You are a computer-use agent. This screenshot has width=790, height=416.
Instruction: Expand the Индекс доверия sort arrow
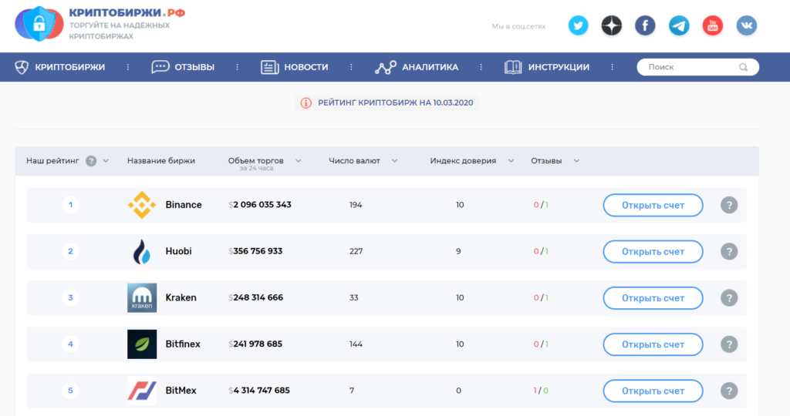pos(511,161)
